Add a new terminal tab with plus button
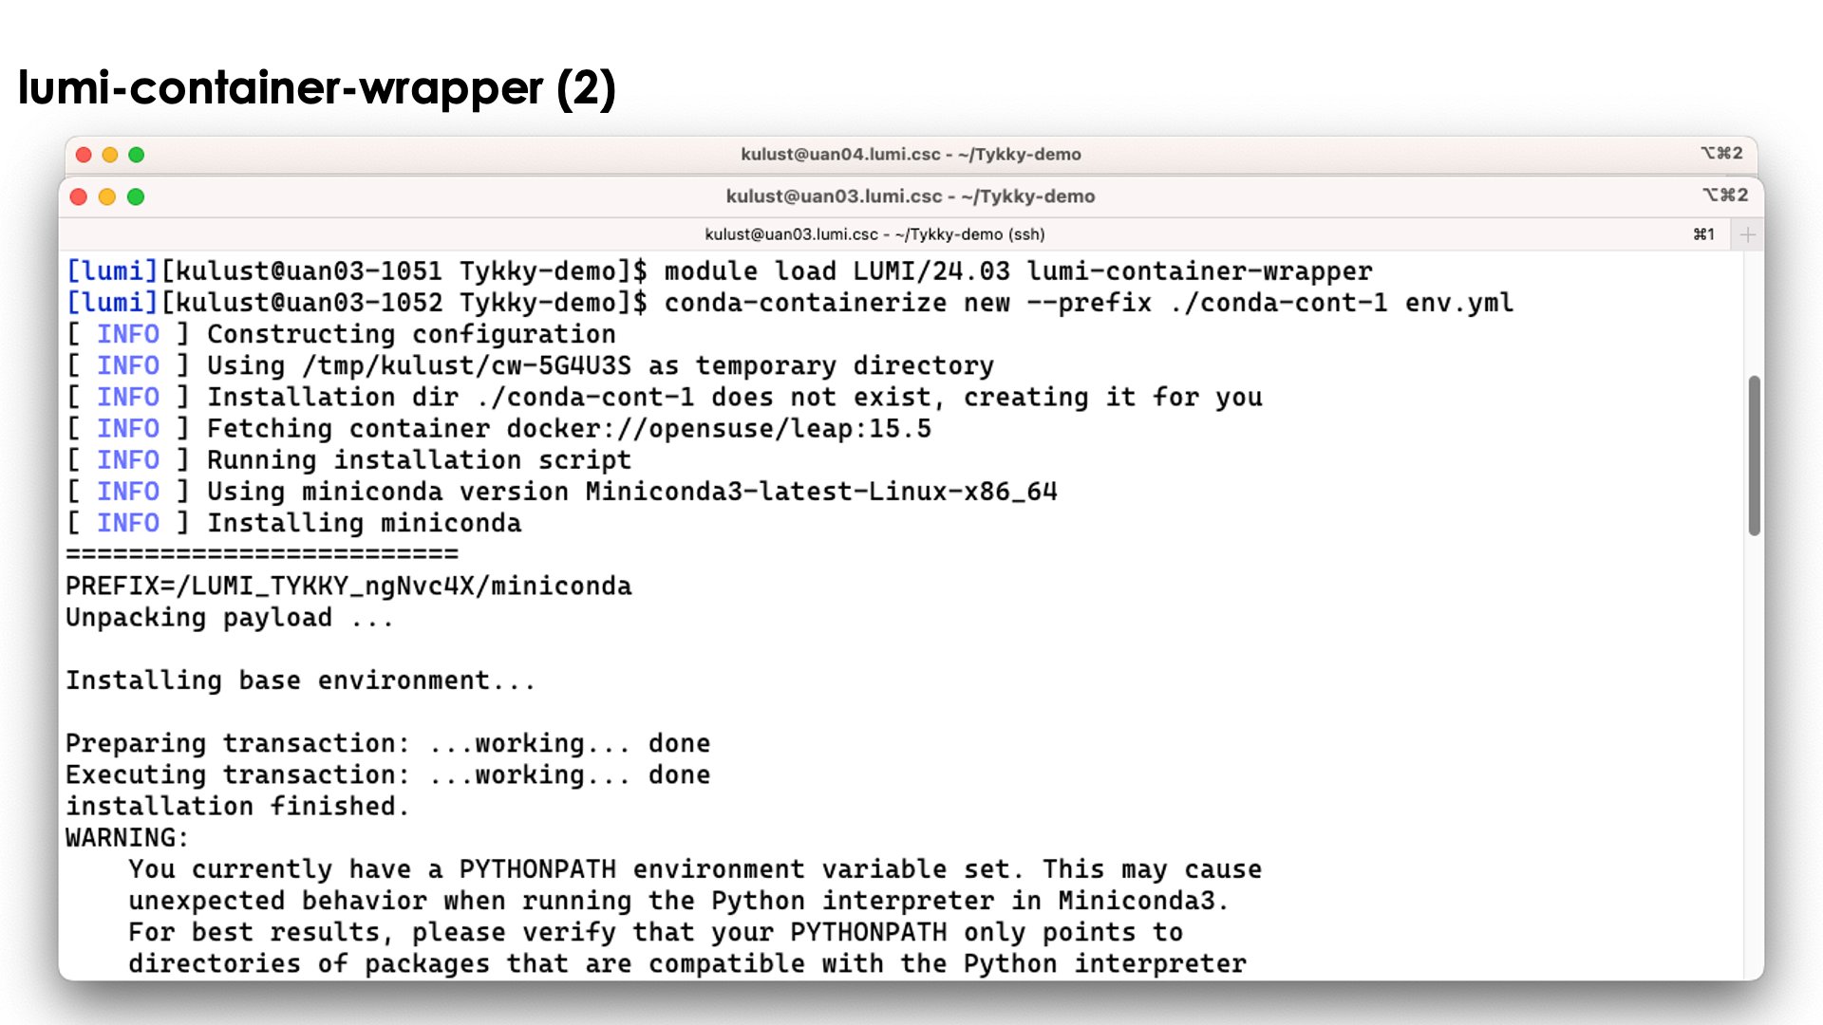The width and height of the screenshot is (1823, 1025). pos(1748,234)
